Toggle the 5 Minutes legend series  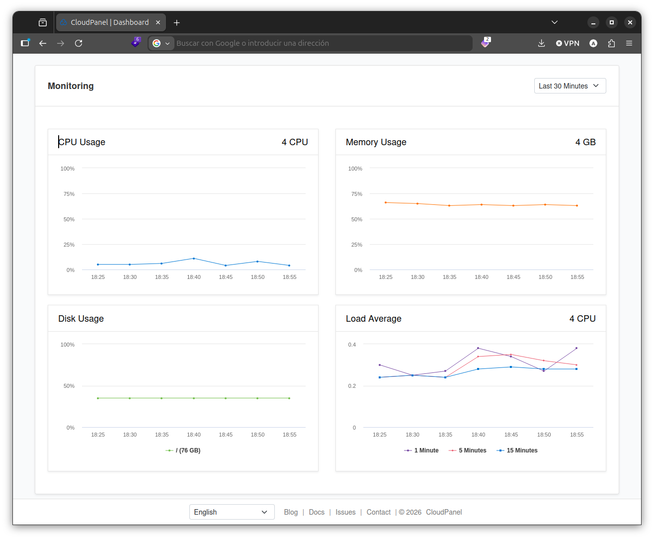coord(468,450)
